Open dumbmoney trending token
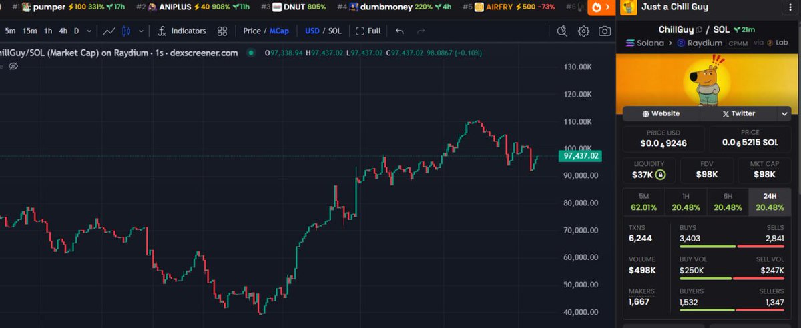 (394, 7)
